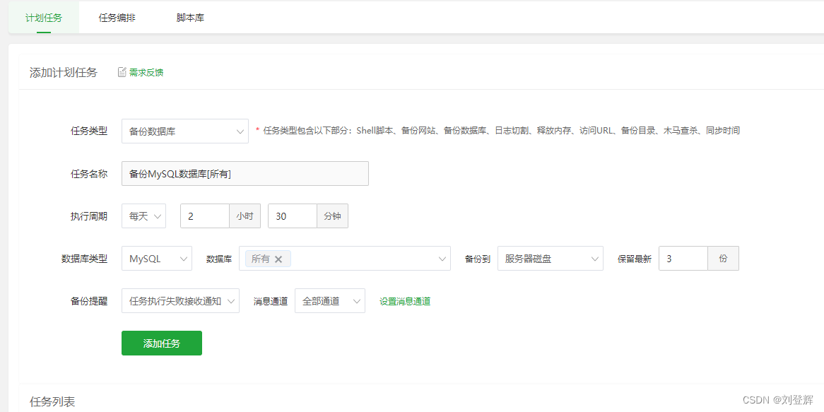Click the 需求反馈 feedback link
This screenshot has width=824, height=412.
(146, 73)
